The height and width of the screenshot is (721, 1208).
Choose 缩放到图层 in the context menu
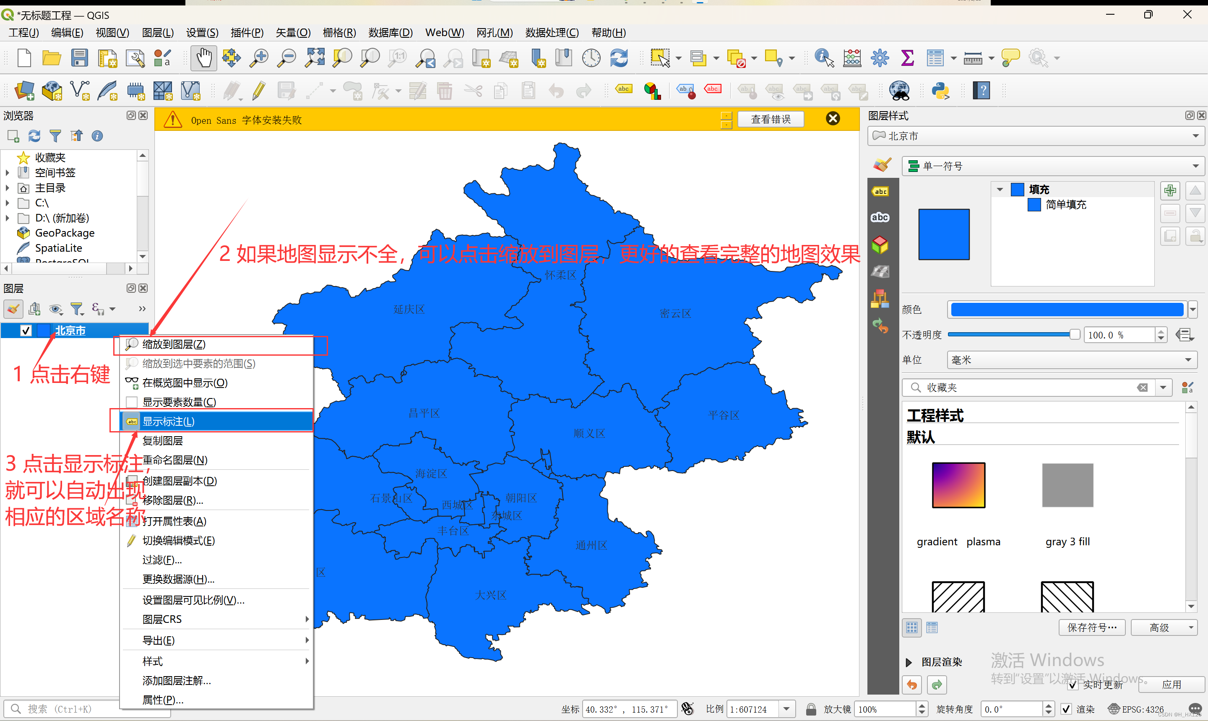pos(173,344)
